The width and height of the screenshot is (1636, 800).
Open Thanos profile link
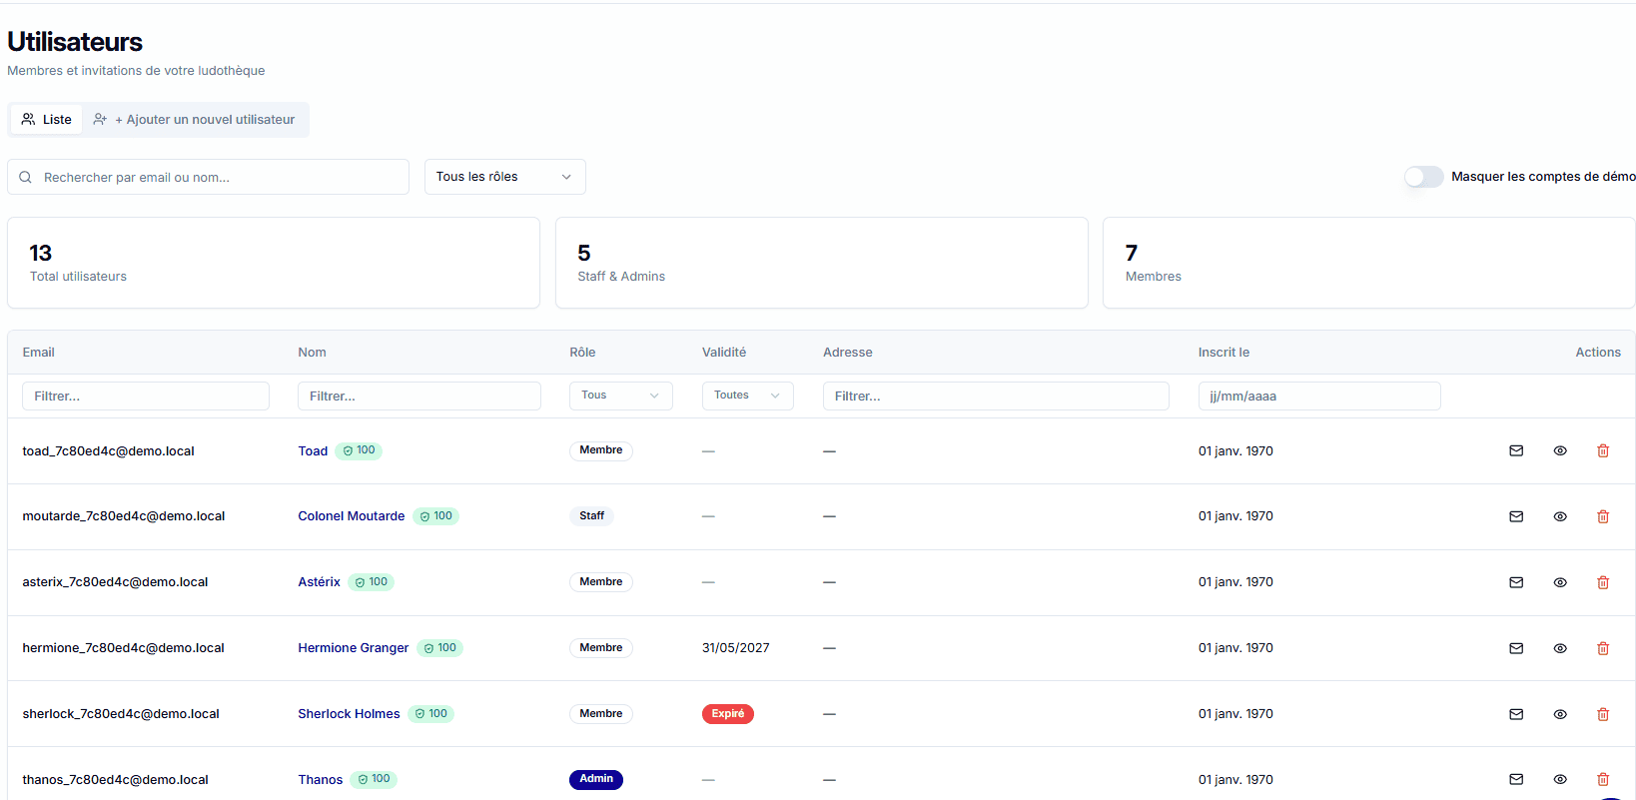[x=320, y=780]
